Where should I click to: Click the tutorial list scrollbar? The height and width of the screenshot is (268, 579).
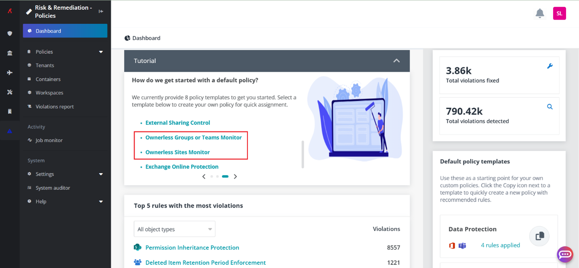[302, 154]
